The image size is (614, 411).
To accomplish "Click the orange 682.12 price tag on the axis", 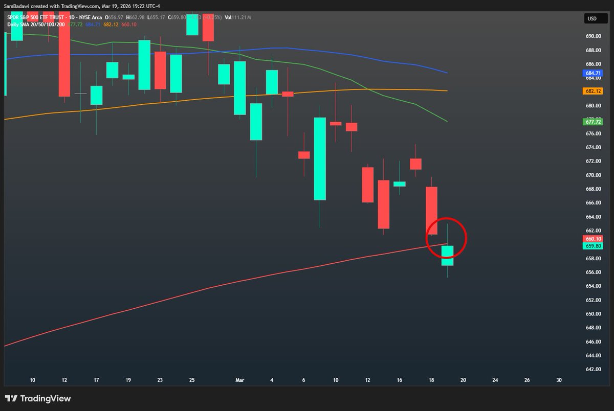I will pos(593,91).
